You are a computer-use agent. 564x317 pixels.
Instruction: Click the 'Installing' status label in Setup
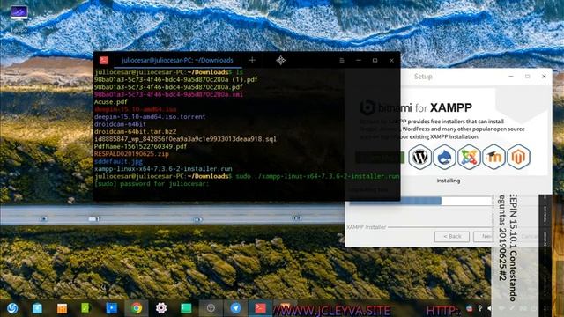449,181
